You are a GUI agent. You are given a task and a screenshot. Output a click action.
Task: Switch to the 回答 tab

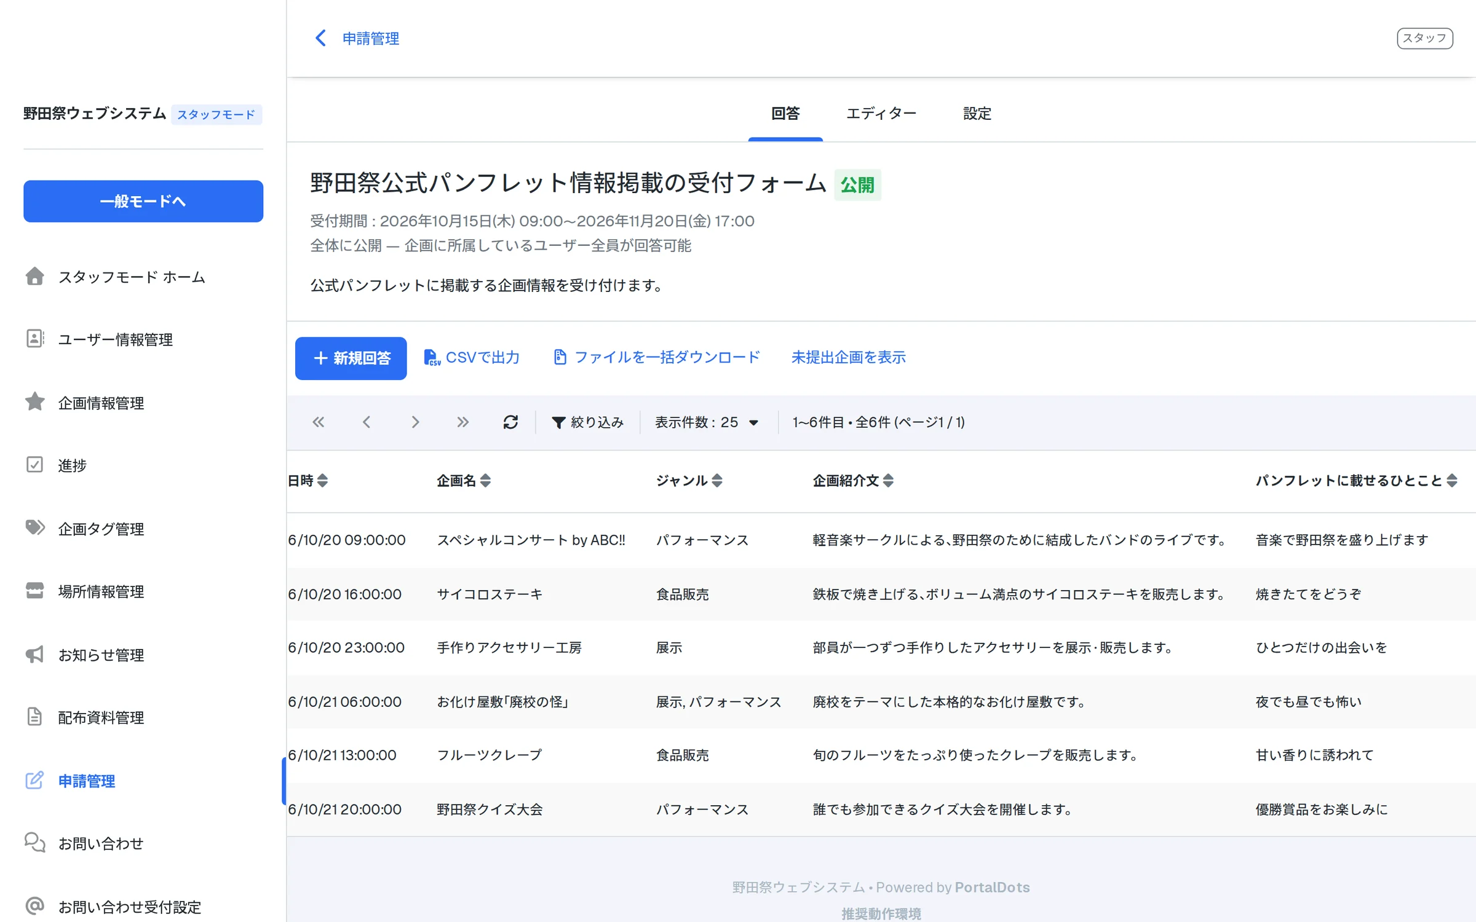pos(785,114)
